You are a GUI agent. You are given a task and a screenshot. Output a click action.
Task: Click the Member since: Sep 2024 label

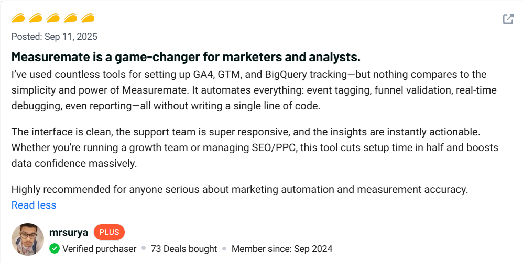click(x=282, y=249)
